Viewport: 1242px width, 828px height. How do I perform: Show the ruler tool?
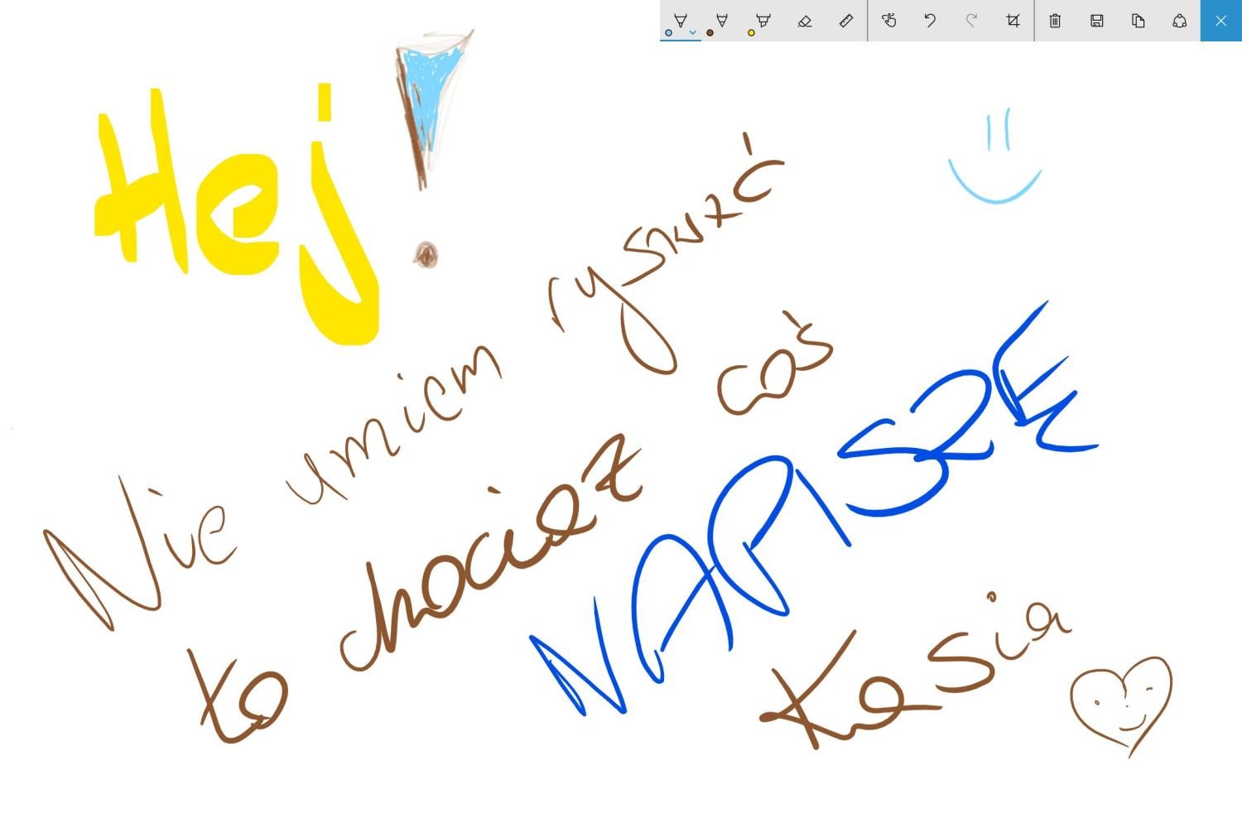(x=846, y=20)
